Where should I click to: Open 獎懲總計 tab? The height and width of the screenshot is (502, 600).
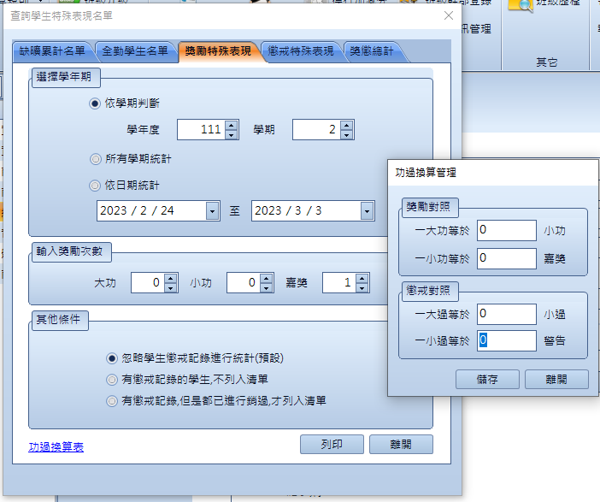[x=372, y=51]
